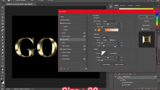Click the Reset to Default button
The image size is (160, 90).
(x=119, y=64)
